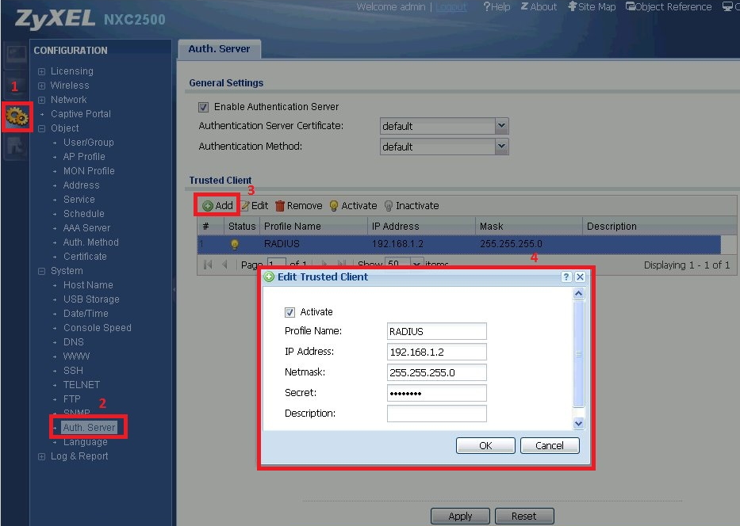Click the Activate lightbulb icon

point(334,206)
